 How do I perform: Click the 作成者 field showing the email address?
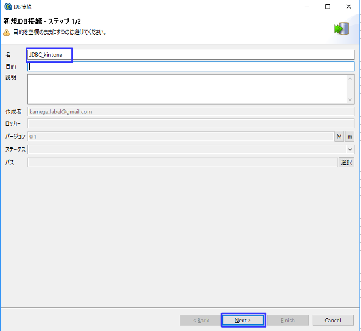point(191,112)
